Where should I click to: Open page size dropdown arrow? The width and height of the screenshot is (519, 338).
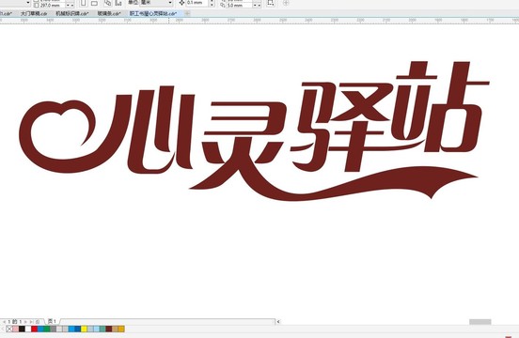[x=28, y=3]
